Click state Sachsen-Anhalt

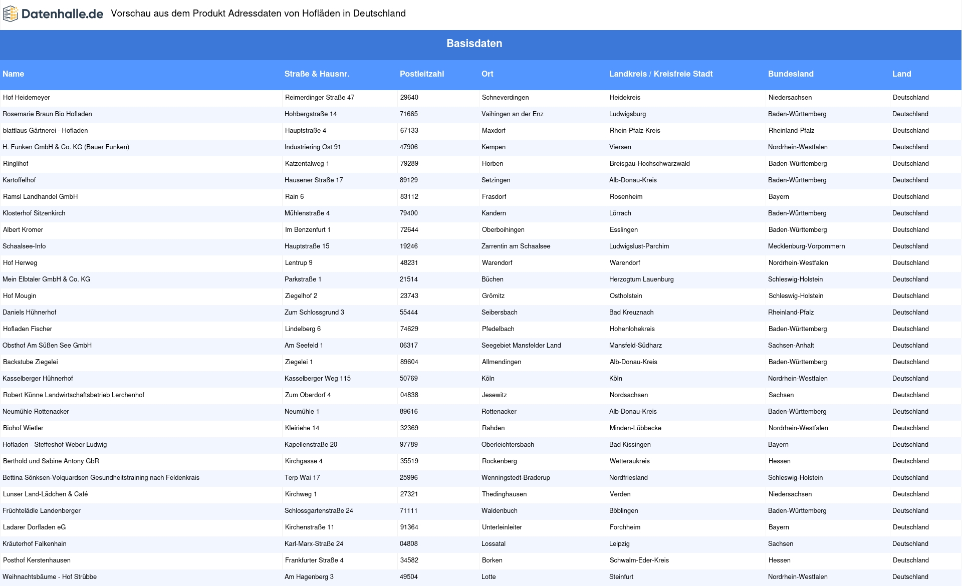(791, 346)
